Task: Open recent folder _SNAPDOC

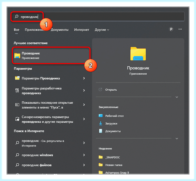Action: [x=112, y=157]
